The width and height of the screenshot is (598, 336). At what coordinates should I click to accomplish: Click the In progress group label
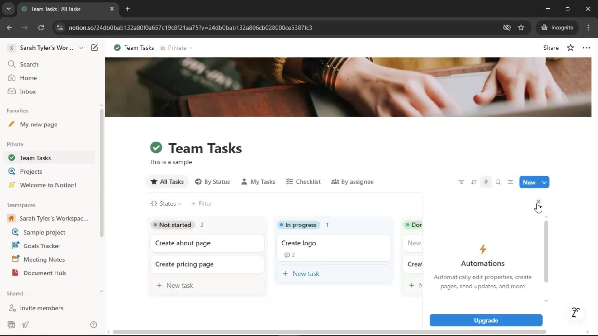pyautogui.click(x=298, y=225)
